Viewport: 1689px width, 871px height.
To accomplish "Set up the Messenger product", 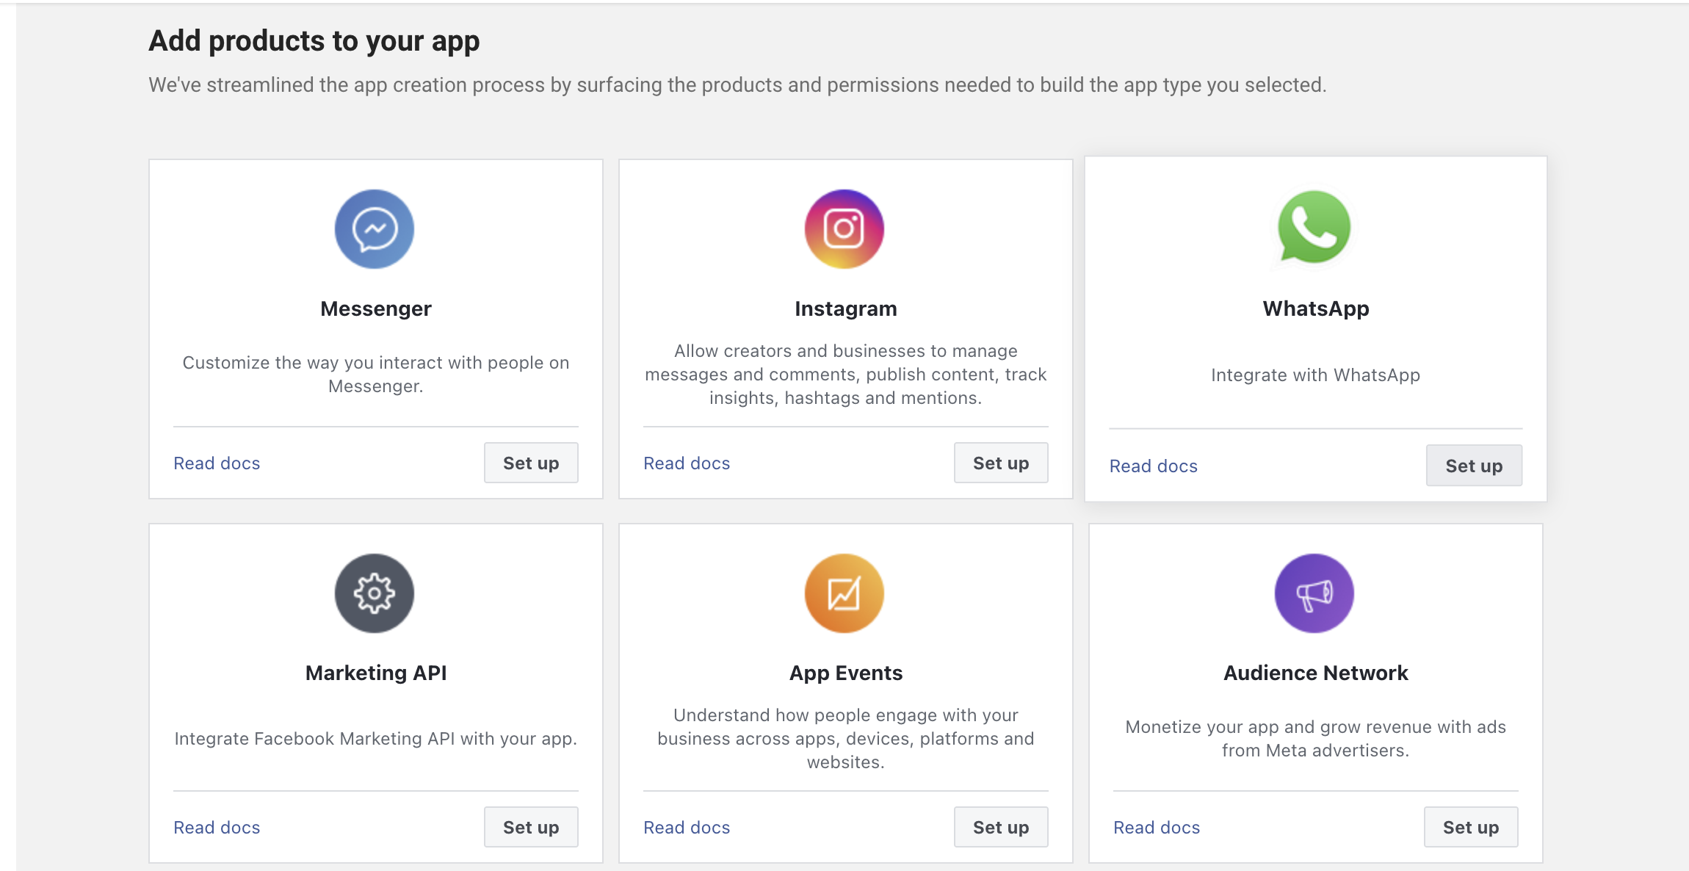I will (x=530, y=463).
